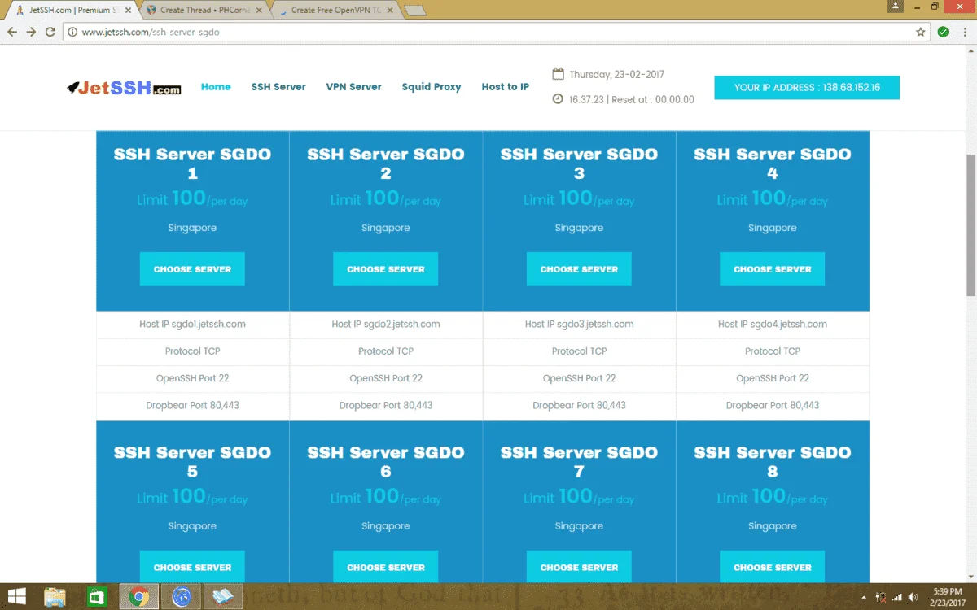Click the calendar icon beside the date
The height and width of the screenshot is (610, 977).
(x=559, y=74)
